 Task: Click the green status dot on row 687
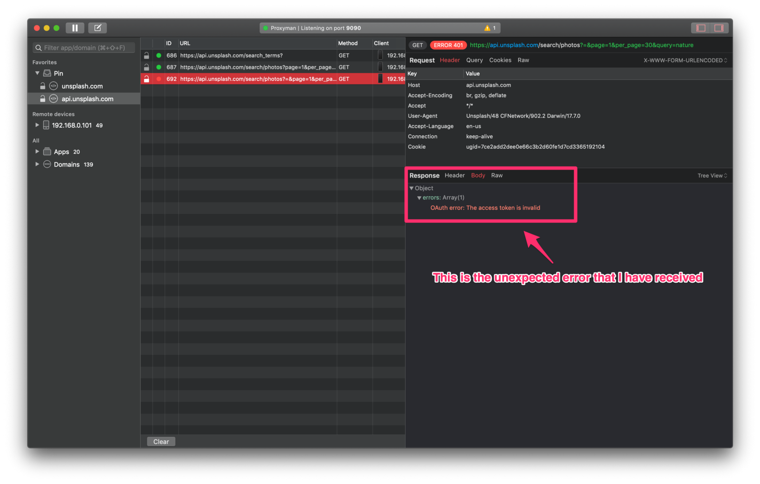click(x=159, y=67)
